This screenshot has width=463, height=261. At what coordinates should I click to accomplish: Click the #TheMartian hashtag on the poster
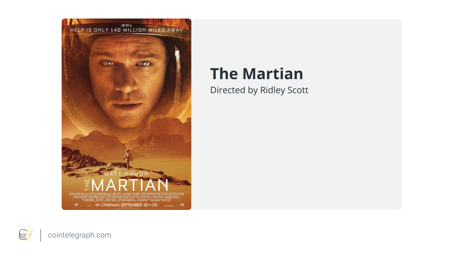169,205
